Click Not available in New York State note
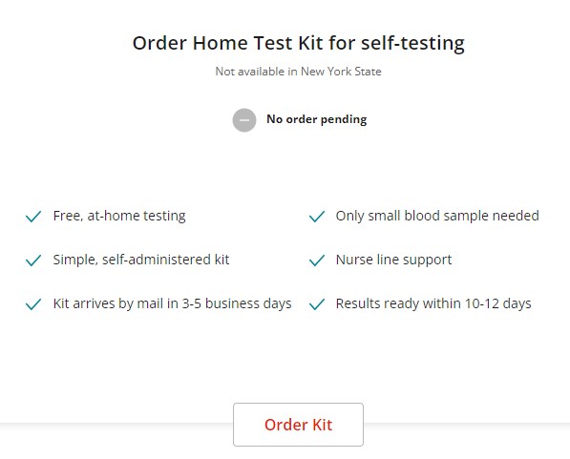This screenshot has width=570, height=459. click(x=299, y=72)
